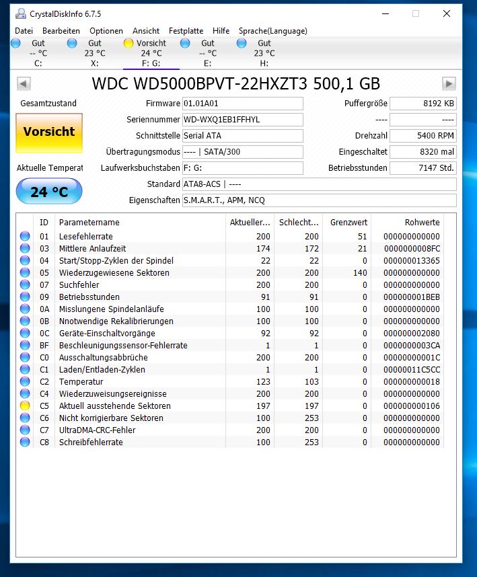Select the UltraDMA-CRC-Fehler parameter name

tap(97, 430)
